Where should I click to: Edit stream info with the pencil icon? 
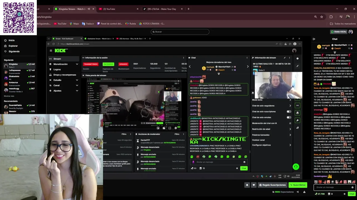point(284,58)
